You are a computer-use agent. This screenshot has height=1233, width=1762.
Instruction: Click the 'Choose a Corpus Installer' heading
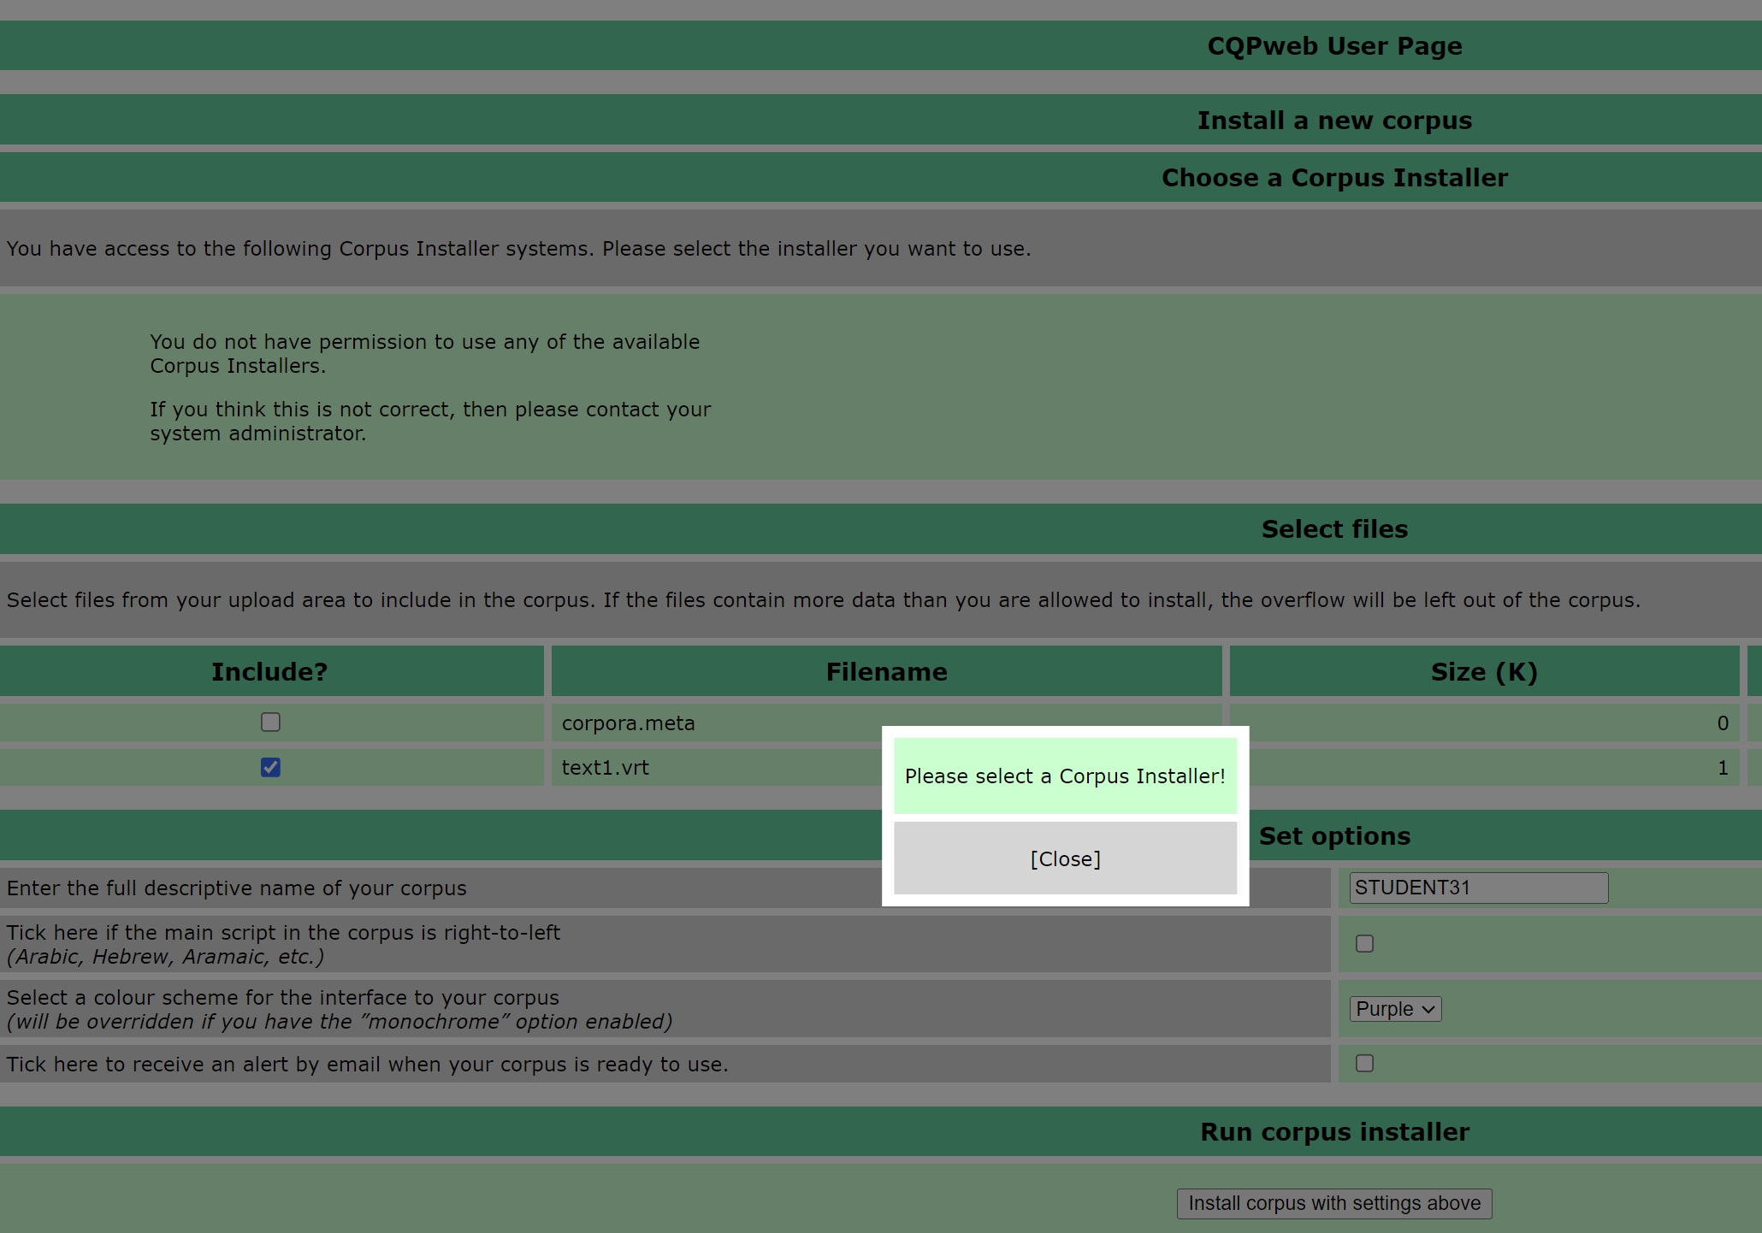pyautogui.click(x=1334, y=177)
